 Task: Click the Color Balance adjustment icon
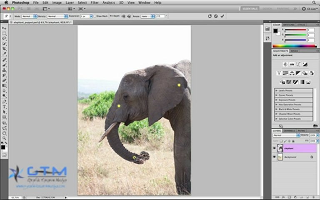[292, 73]
